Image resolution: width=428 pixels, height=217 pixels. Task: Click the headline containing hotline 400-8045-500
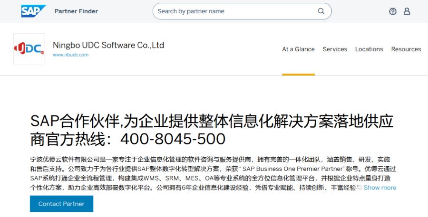(212, 130)
